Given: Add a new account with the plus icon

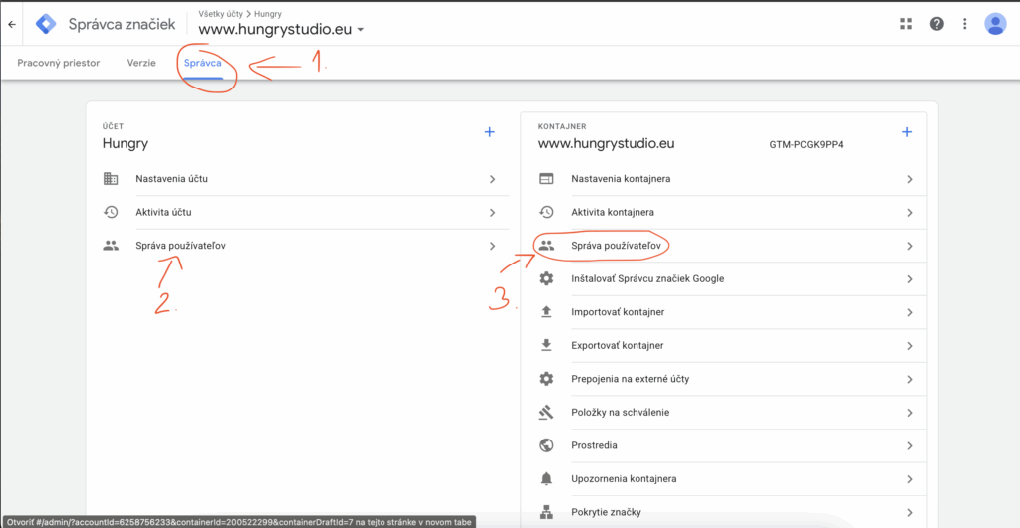Looking at the screenshot, I should click(490, 132).
